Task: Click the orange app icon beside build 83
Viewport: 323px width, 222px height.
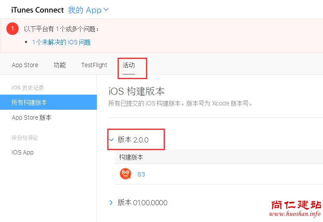Action: [x=125, y=174]
